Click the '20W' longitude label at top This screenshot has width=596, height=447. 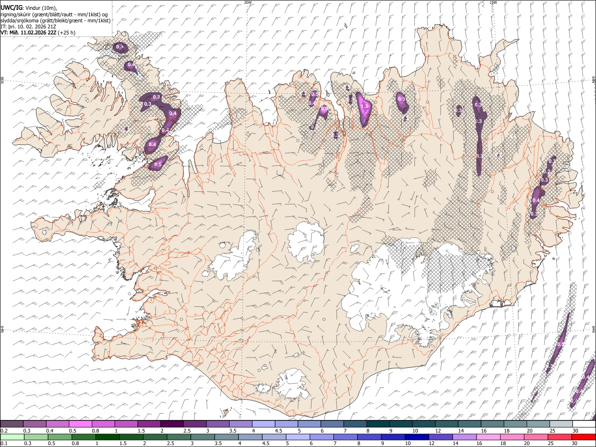[x=248, y=2]
